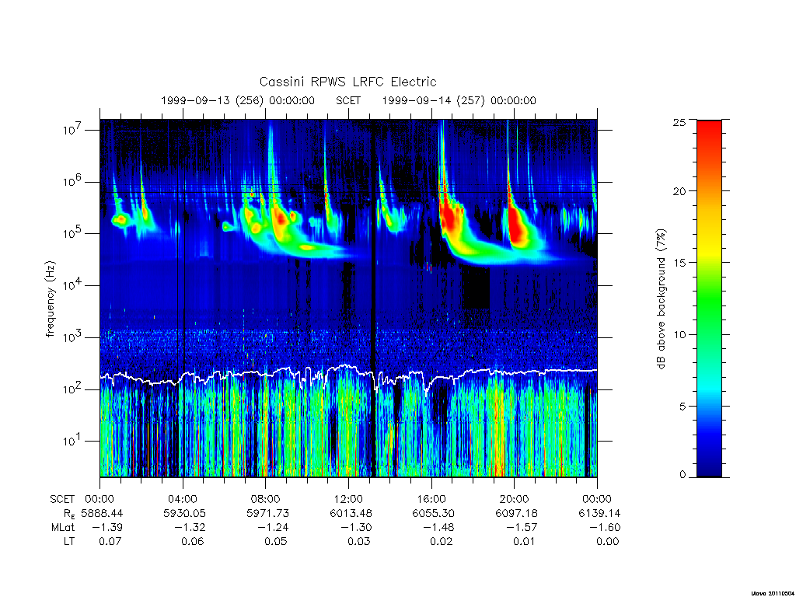This screenshot has width=796, height=597.
Task: Click the end date '1999-09-14 (257) 00:00:00'
Action: point(459,100)
